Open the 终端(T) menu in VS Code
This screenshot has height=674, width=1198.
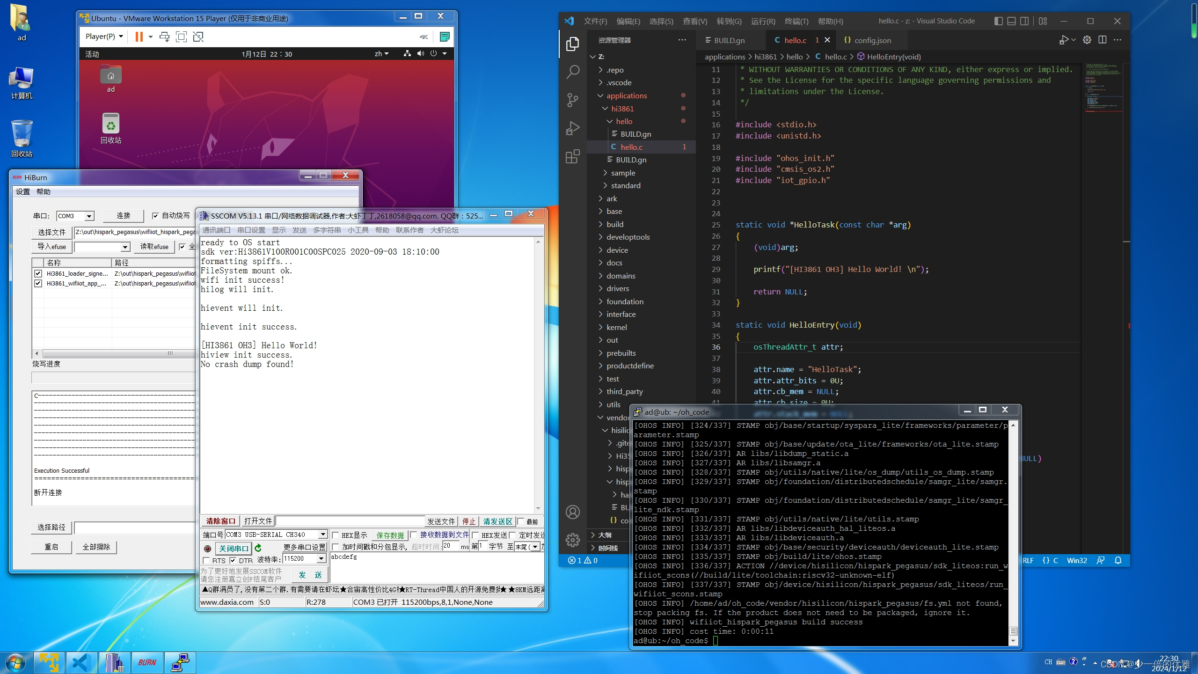796,21
